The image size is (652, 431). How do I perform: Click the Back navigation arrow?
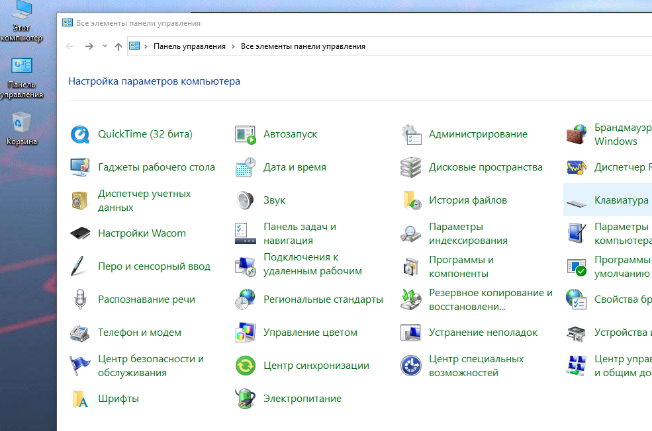(70, 46)
